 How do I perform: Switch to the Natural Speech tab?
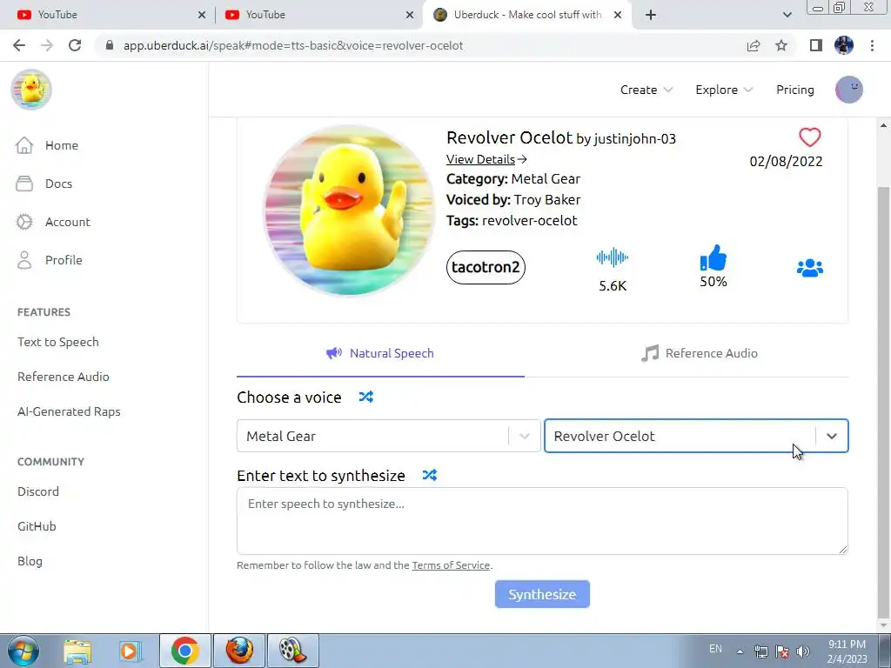click(x=380, y=353)
